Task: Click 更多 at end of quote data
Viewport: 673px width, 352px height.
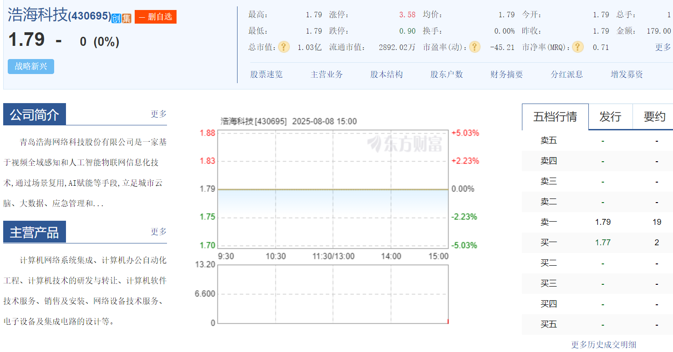Action: (663, 47)
